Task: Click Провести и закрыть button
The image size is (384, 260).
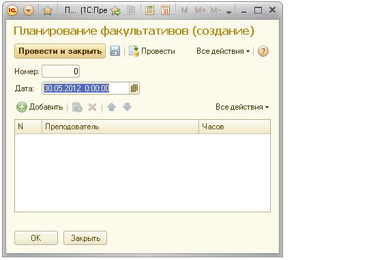Action: point(60,51)
